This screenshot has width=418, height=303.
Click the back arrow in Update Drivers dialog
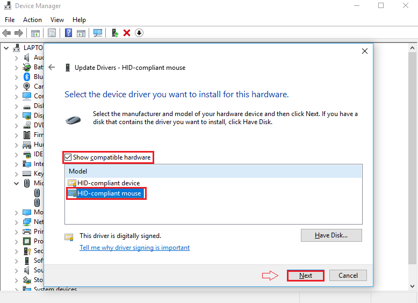click(x=52, y=68)
